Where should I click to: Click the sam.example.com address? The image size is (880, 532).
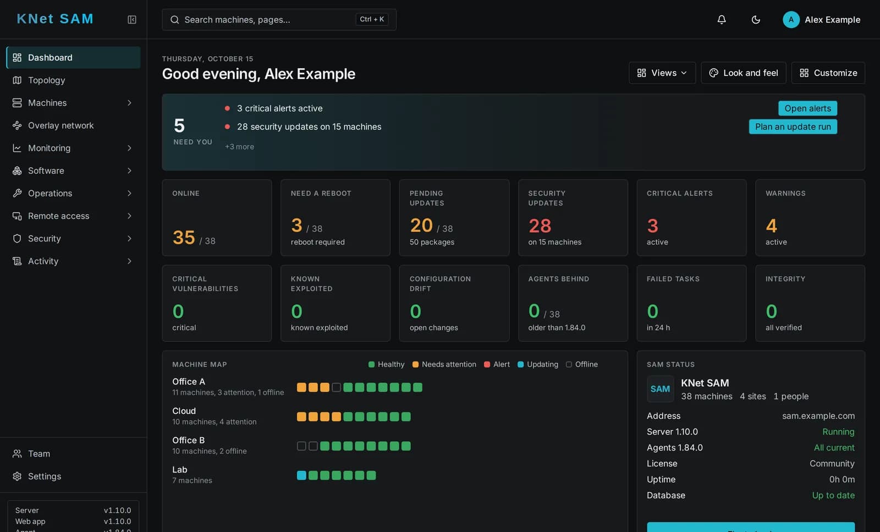point(818,416)
